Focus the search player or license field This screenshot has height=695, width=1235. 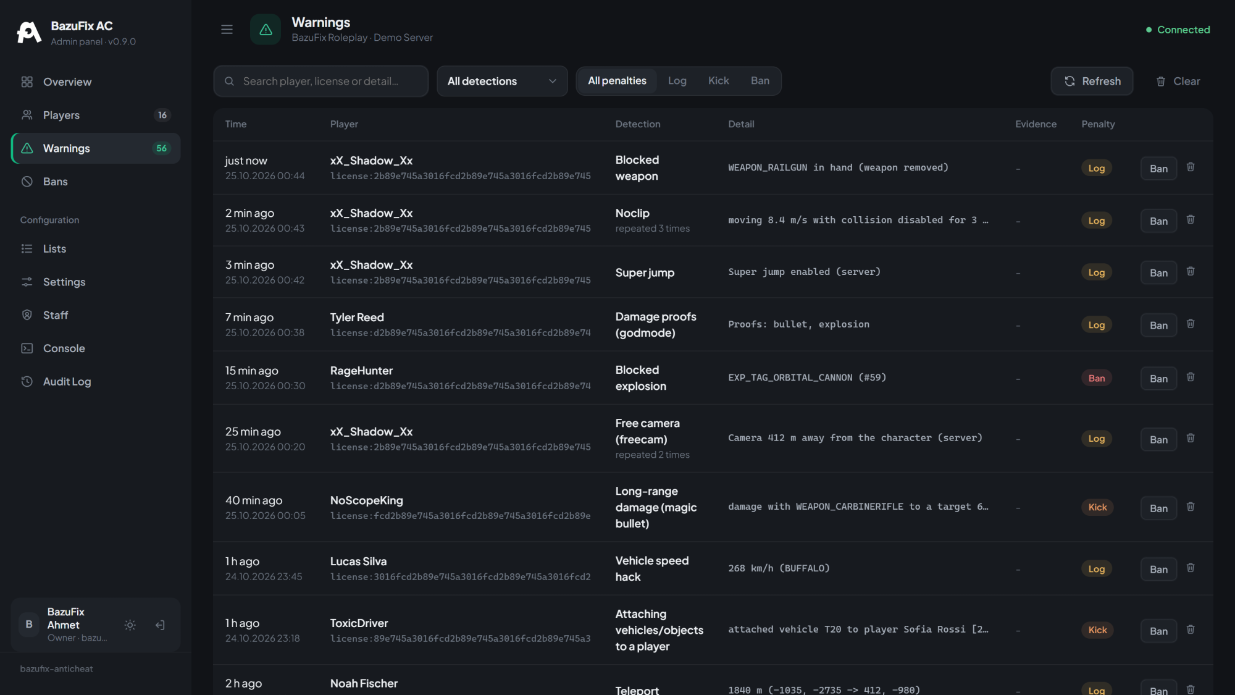pos(321,81)
